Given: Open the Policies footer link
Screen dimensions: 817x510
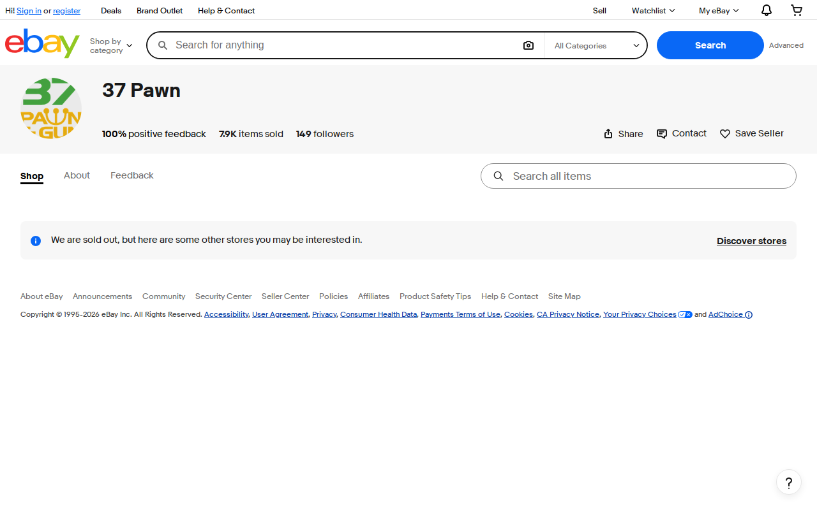Looking at the screenshot, I should tap(334, 296).
